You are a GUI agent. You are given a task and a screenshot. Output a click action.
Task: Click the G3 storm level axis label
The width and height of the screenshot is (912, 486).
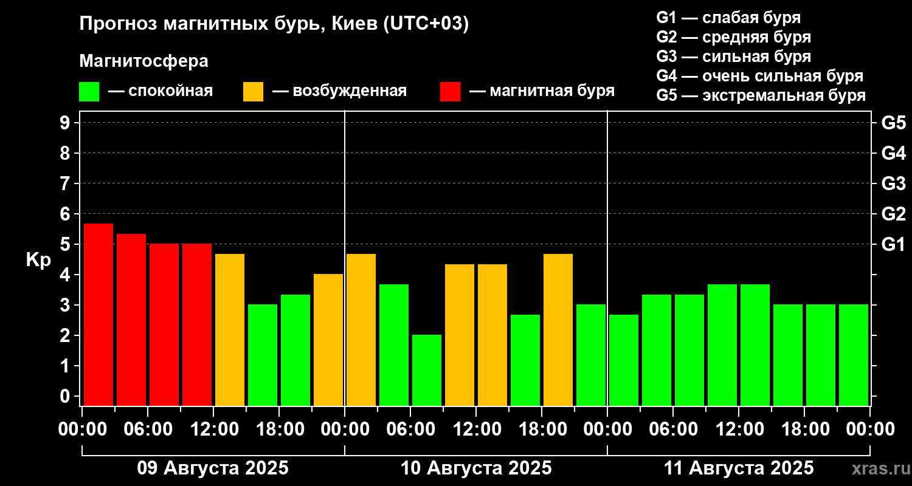893,183
